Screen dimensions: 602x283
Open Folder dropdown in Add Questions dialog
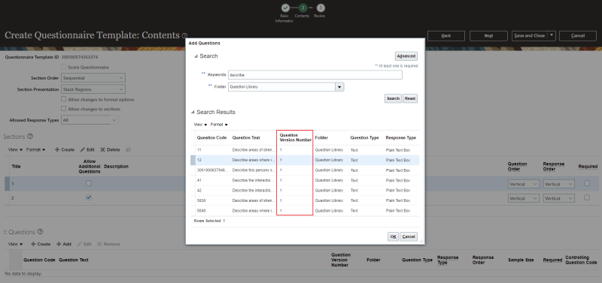339,87
